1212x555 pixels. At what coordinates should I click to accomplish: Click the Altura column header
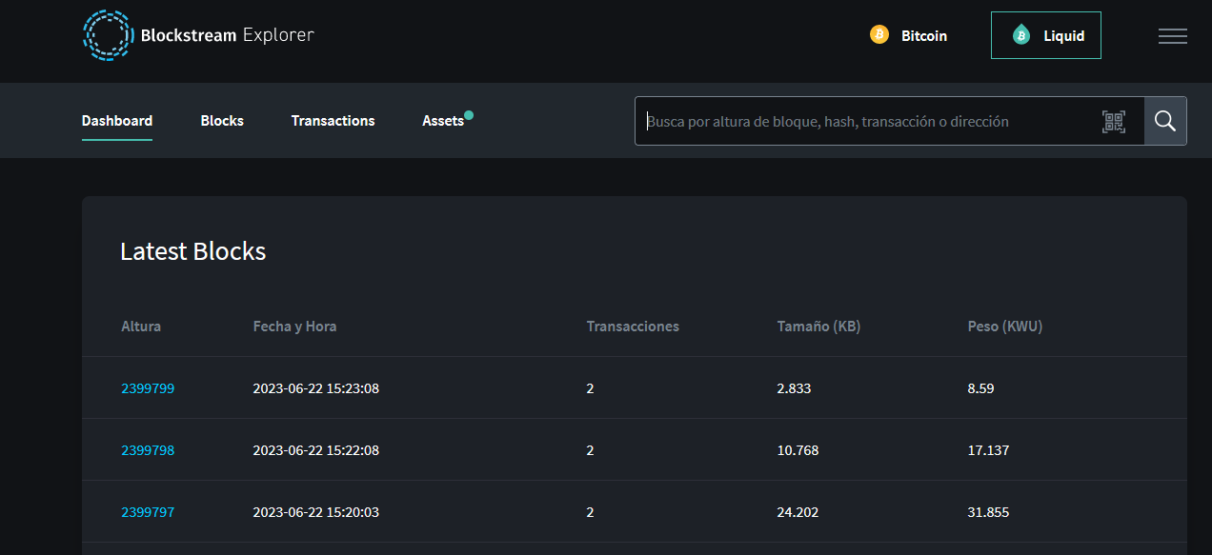click(x=141, y=327)
